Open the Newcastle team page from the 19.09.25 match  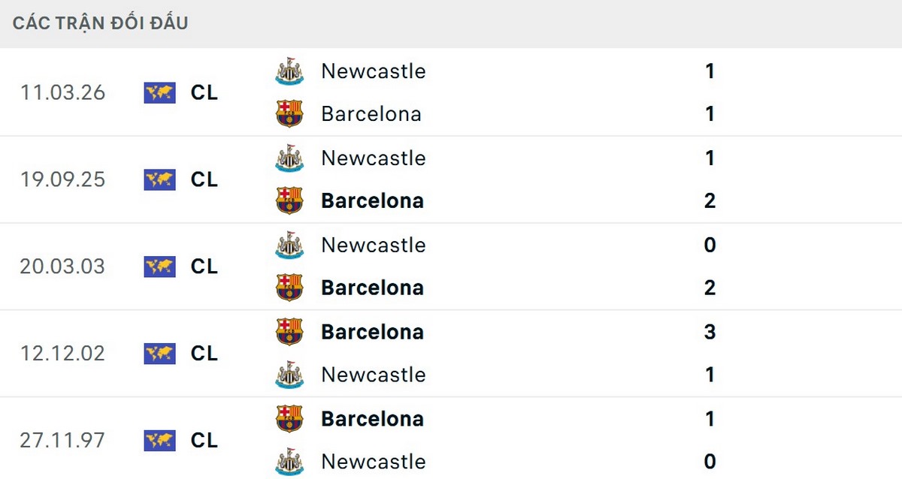(374, 158)
